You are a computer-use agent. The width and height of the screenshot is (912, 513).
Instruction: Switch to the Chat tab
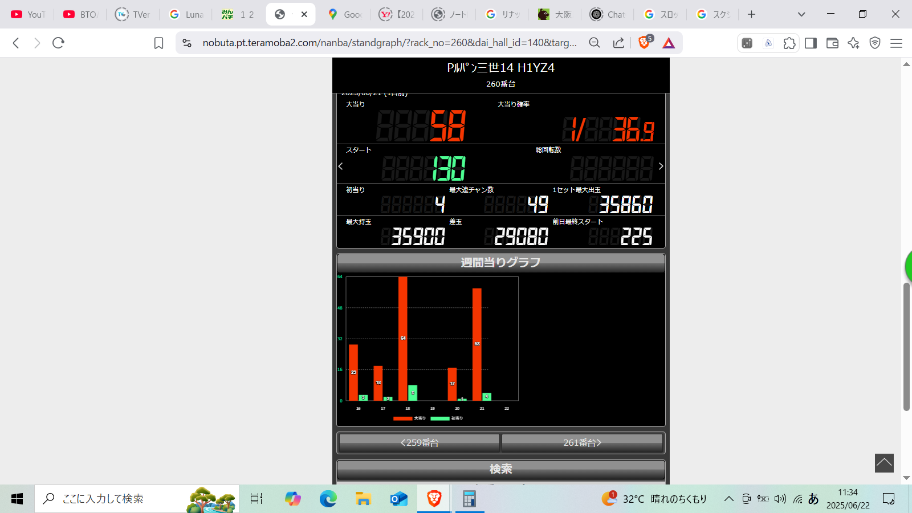click(608, 14)
